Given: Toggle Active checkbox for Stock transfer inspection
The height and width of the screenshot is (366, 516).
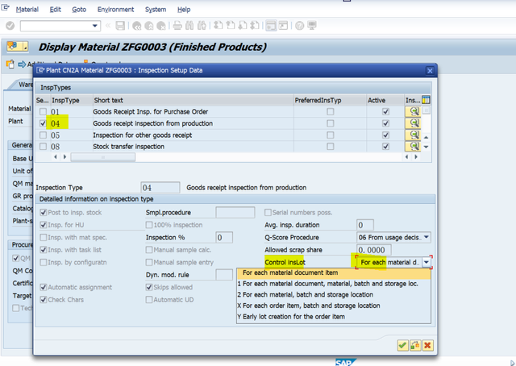Looking at the screenshot, I should pyautogui.click(x=385, y=146).
